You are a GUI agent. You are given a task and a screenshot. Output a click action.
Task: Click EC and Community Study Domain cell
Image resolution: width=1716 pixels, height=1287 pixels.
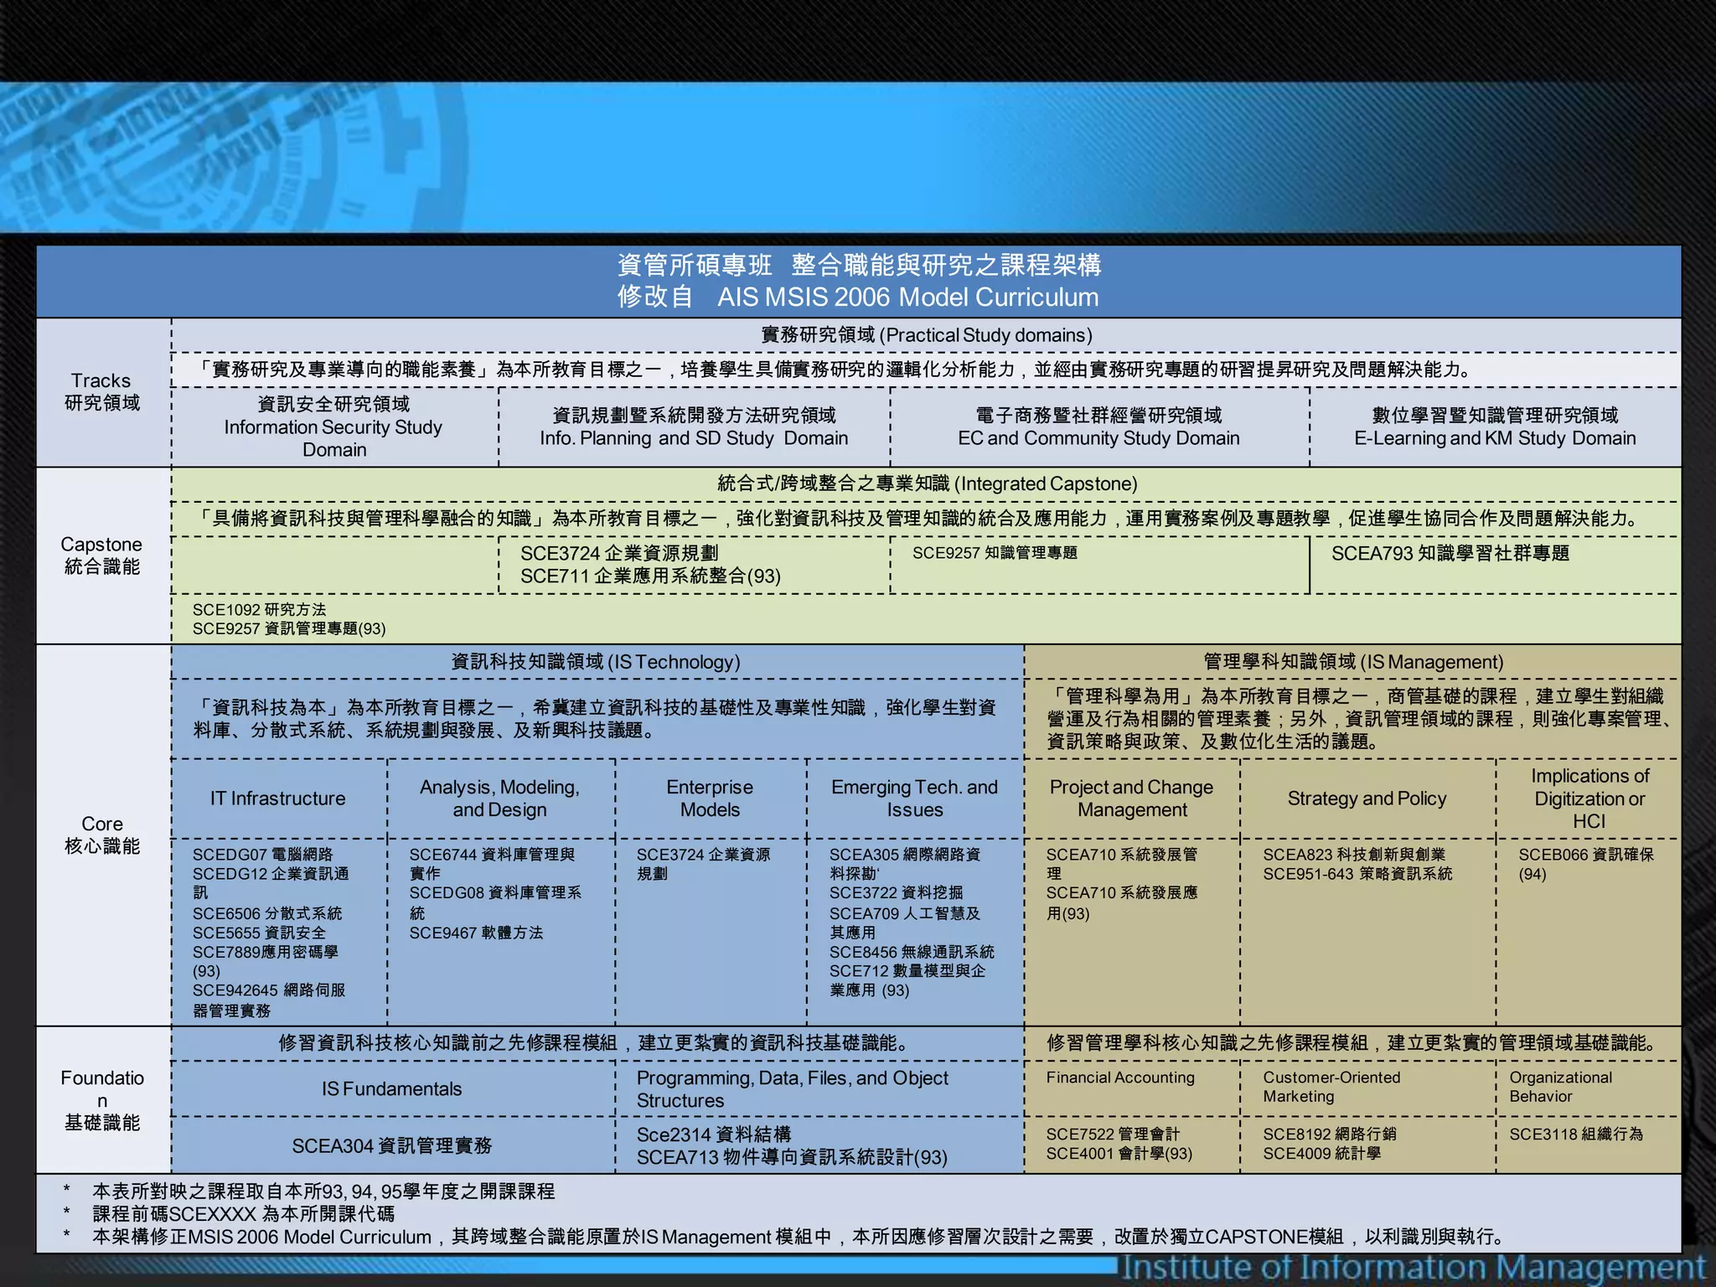[x=1098, y=426]
